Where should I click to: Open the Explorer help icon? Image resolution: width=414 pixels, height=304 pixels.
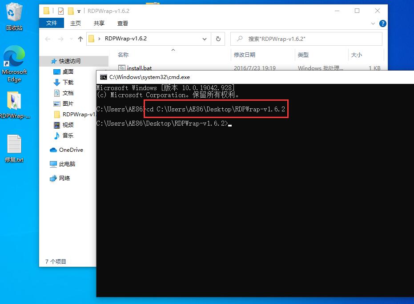point(382,24)
